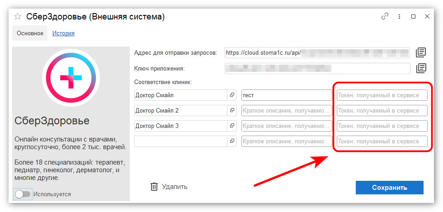
Task: Focus the Адрес для отправки запросов field
Action: 317,52
